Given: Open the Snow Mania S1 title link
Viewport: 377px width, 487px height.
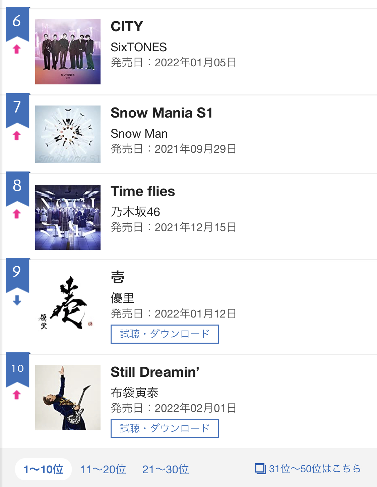Looking at the screenshot, I should pos(162,113).
